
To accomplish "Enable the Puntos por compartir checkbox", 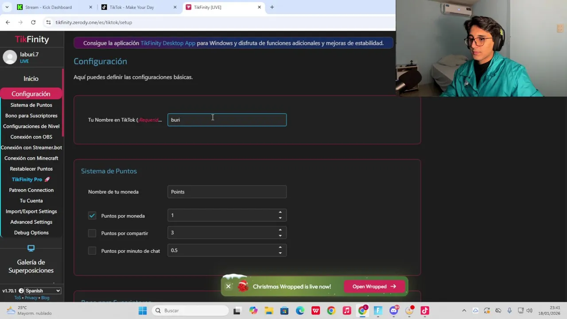I will coord(92,233).
